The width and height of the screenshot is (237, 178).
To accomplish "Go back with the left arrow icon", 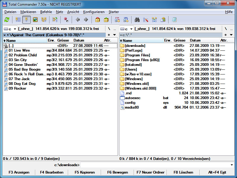I will pos(78,20).
